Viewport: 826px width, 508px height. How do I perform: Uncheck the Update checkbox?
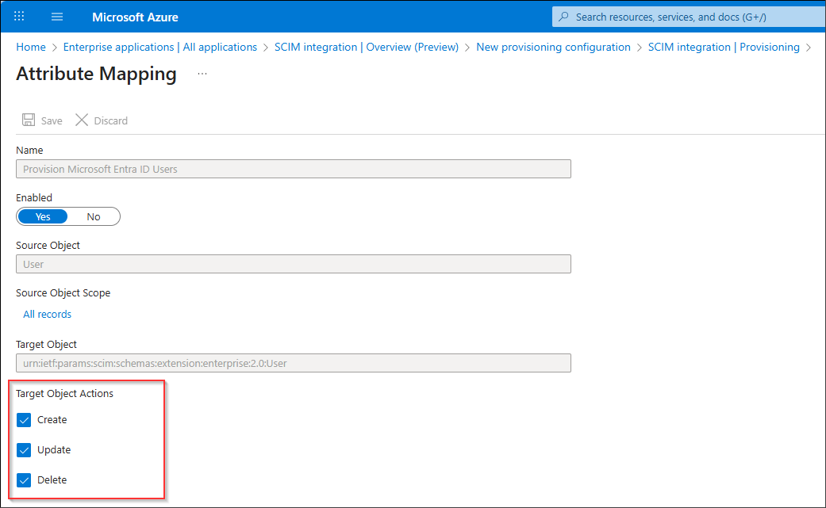pos(24,449)
